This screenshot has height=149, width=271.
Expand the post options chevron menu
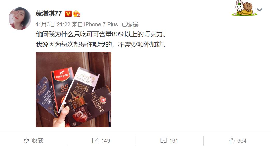(x=259, y=10)
